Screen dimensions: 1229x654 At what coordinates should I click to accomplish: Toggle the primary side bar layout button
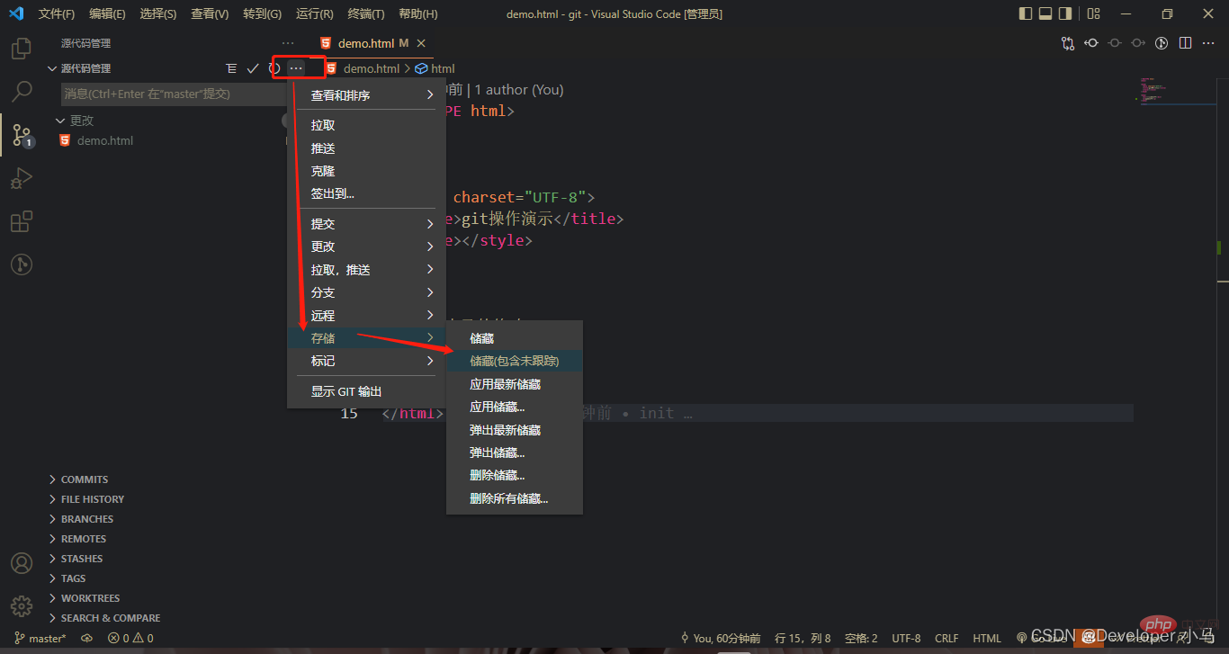[1026, 13]
